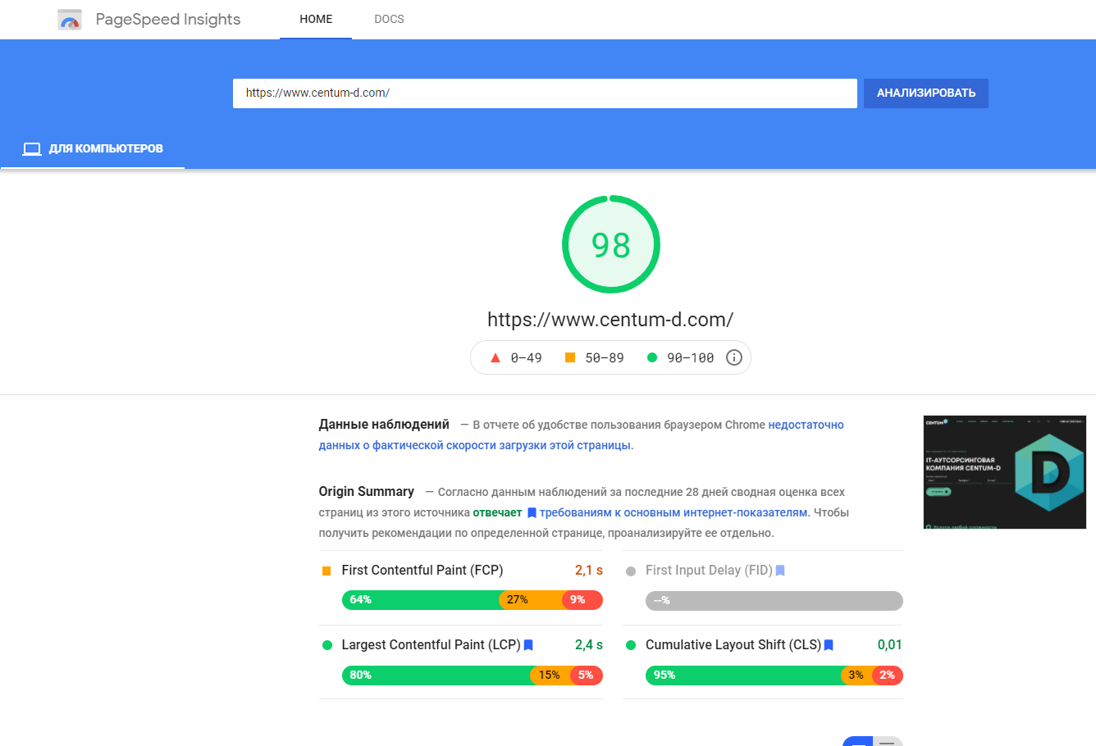1096x746 pixels.
Task: Click the Cumulative Layout Shift (CLS) label
Action: point(733,645)
